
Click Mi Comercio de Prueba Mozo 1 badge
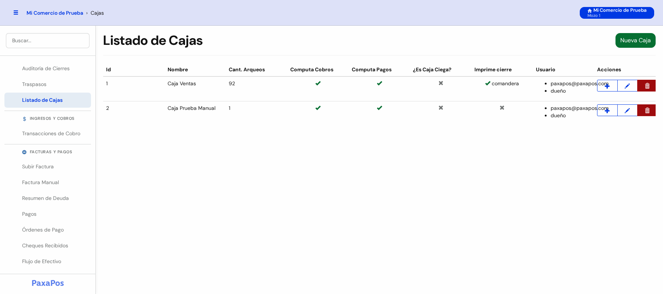[x=617, y=13]
